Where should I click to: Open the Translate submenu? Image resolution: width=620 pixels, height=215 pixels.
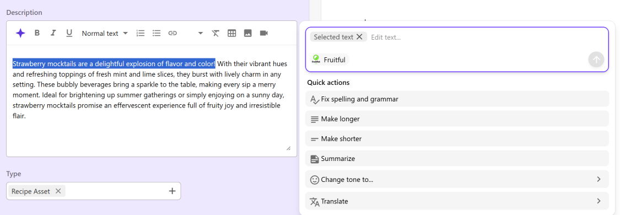tap(457, 201)
